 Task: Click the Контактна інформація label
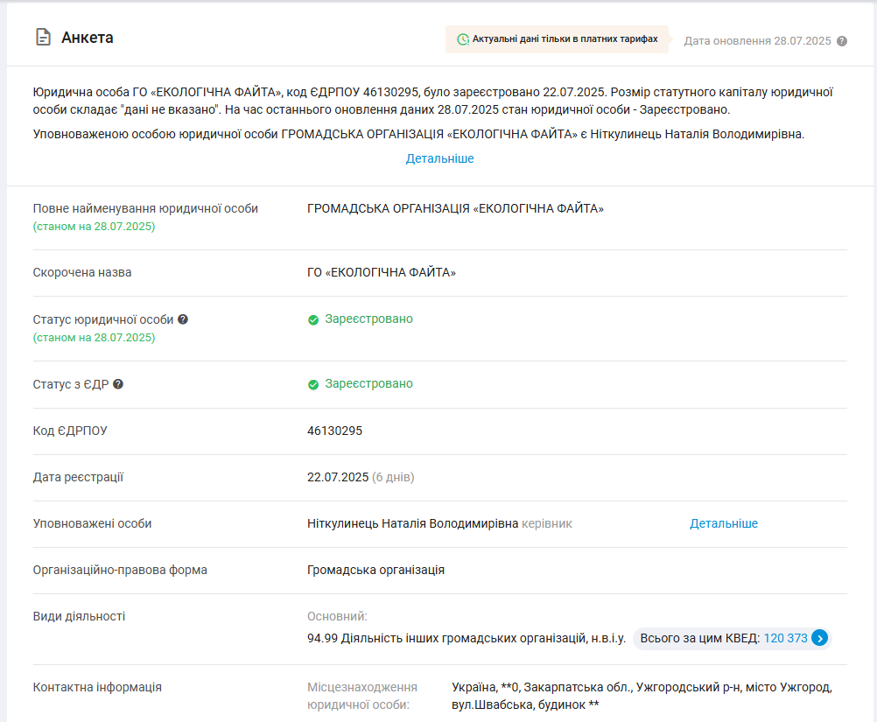pyautogui.click(x=97, y=687)
